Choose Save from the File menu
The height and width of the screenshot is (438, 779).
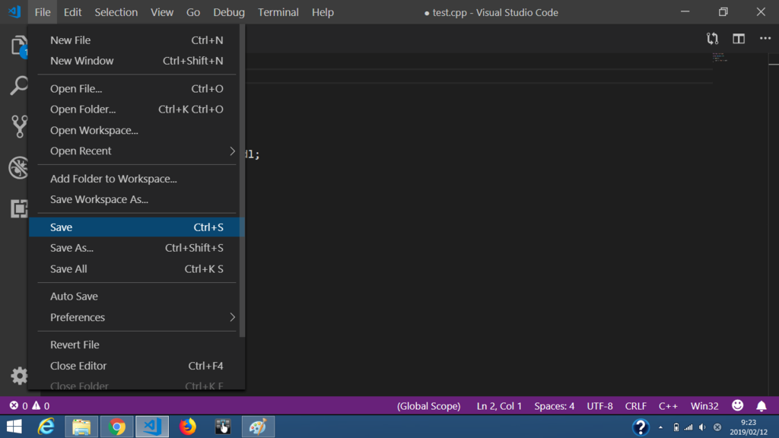click(x=137, y=227)
